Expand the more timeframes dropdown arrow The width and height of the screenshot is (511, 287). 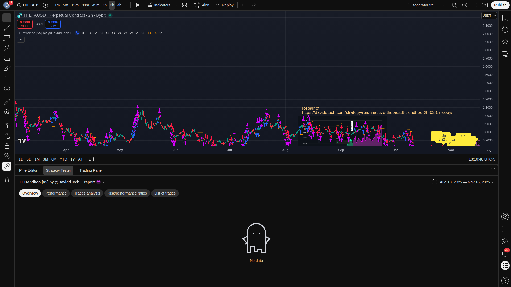[x=126, y=5]
